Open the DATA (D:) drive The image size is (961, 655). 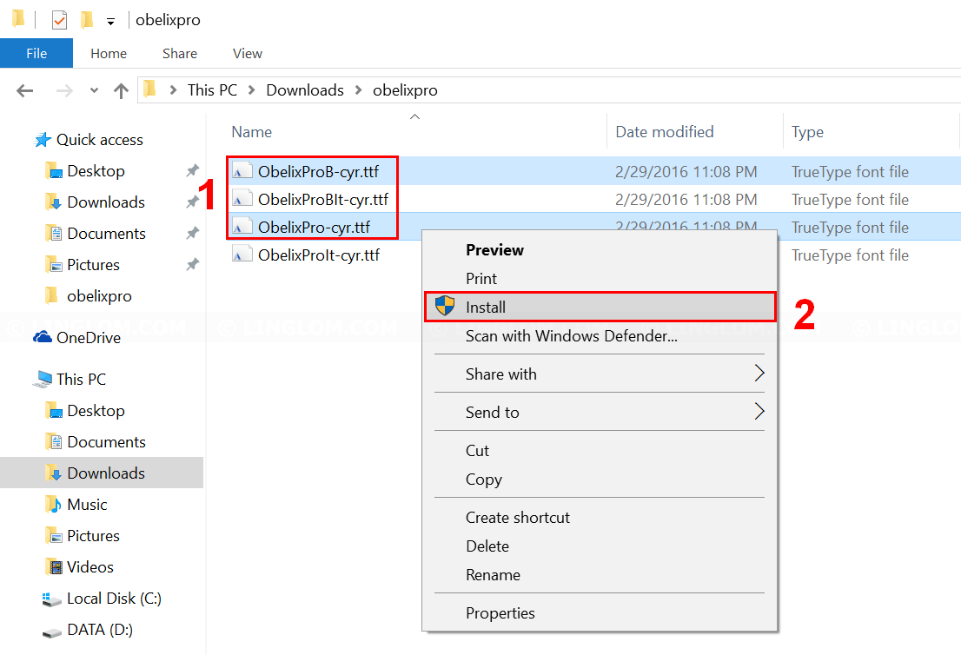click(x=100, y=629)
